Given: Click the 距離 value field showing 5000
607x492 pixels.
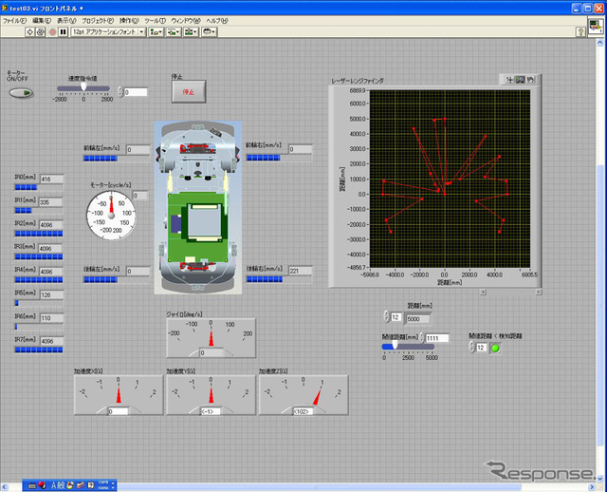Looking at the screenshot, I should click(417, 319).
